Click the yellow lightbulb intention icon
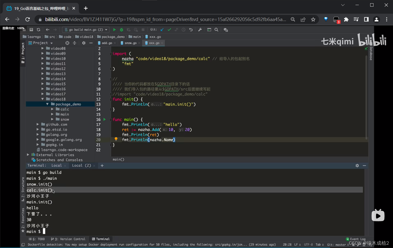 click(116, 139)
